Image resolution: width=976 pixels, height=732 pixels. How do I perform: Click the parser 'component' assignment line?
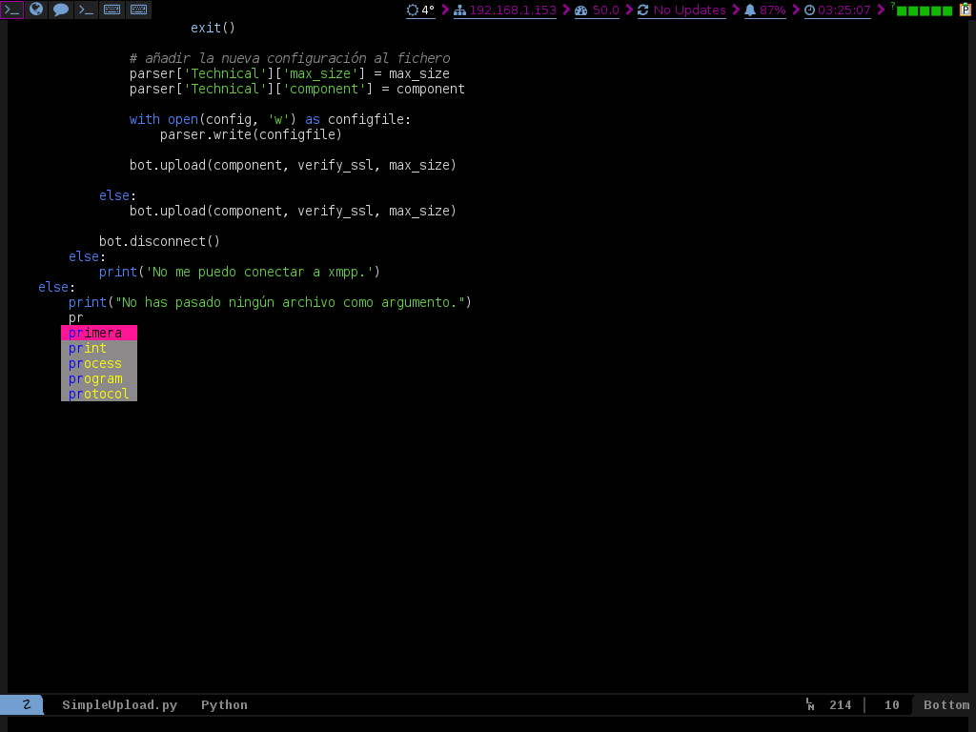[x=297, y=89]
